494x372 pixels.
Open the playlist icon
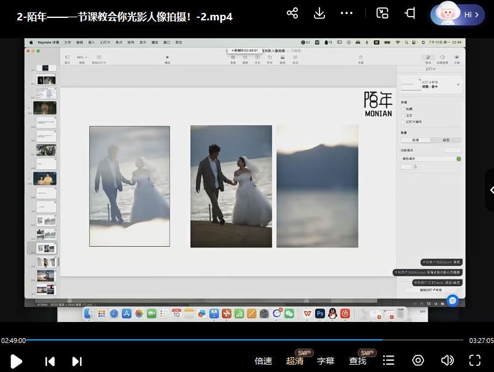coord(389,360)
